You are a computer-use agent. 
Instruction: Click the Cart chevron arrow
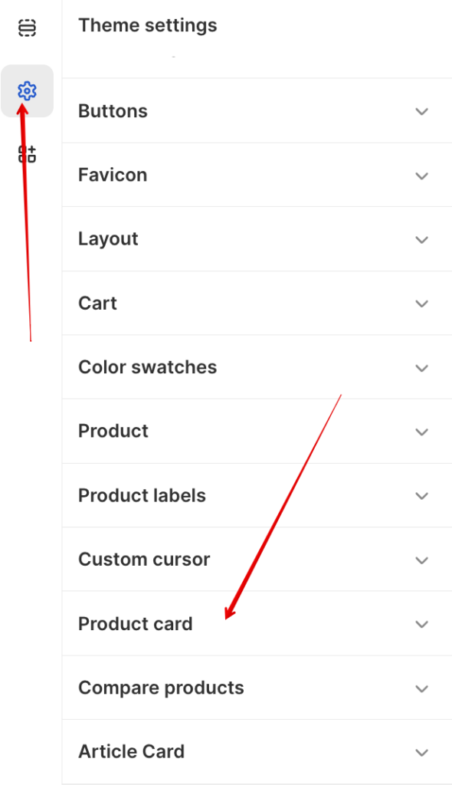(x=422, y=304)
